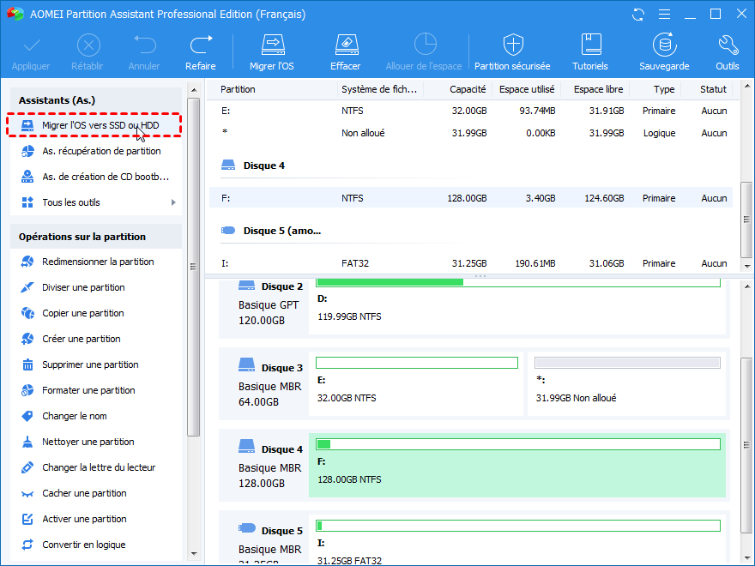The width and height of the screenshot is (755, 566).
Task: Select Redimensionner la partition operation
Action: 98,262
